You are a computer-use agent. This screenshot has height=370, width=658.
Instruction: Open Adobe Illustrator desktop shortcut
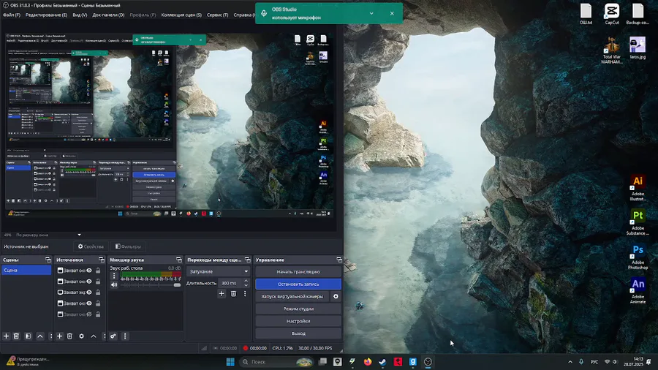coord(638,187)
